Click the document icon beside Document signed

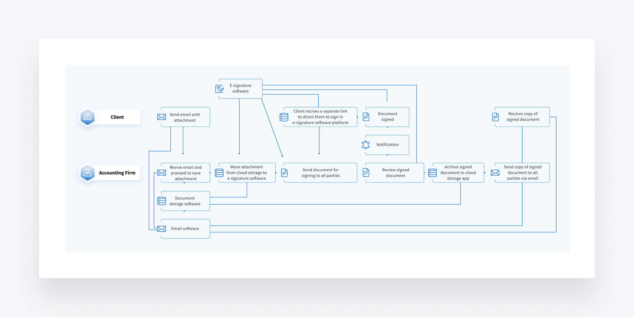click(x=366, y=117)
